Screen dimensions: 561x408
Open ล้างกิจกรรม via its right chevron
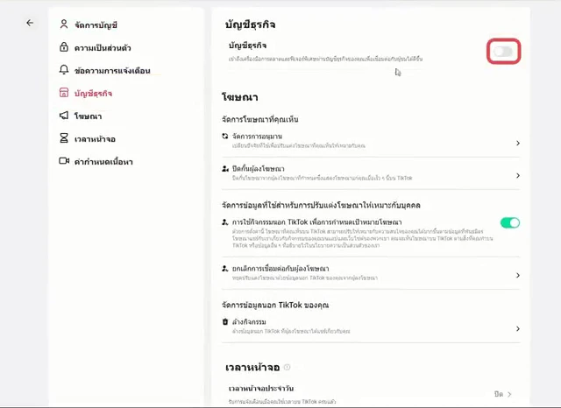pyautogui.click(x=518, y=328)
